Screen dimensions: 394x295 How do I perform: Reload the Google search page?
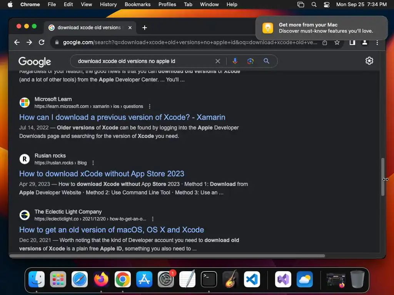click(x=42, y=42)
